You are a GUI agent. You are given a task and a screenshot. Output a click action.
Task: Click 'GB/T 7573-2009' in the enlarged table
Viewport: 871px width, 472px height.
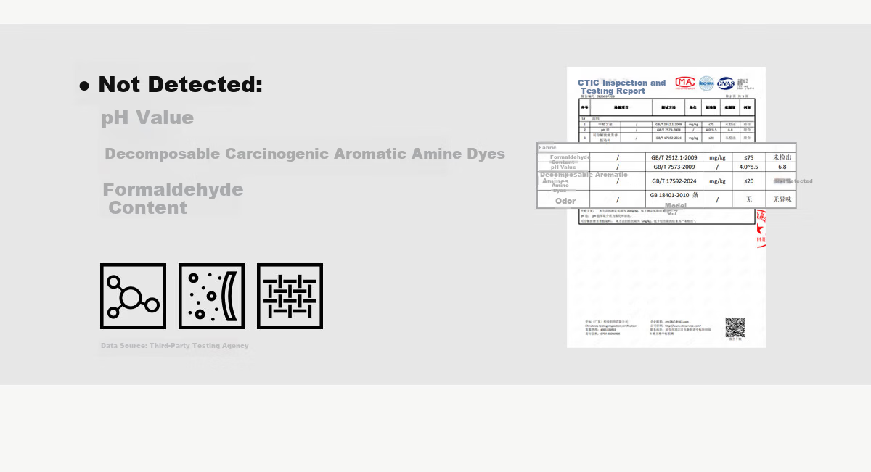pos(674,167)
